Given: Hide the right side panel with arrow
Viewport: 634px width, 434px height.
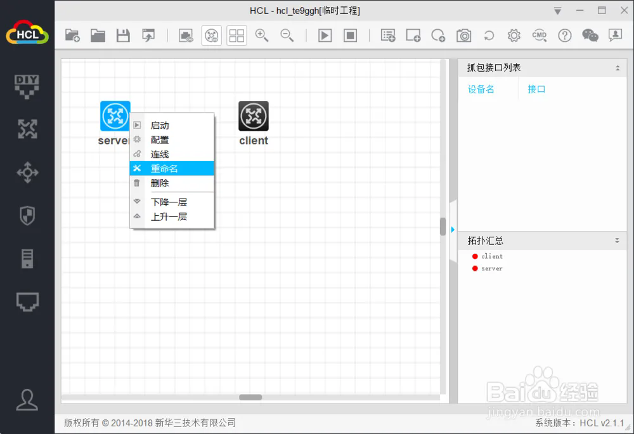Looking at the screenshot, I should [453, 230].
